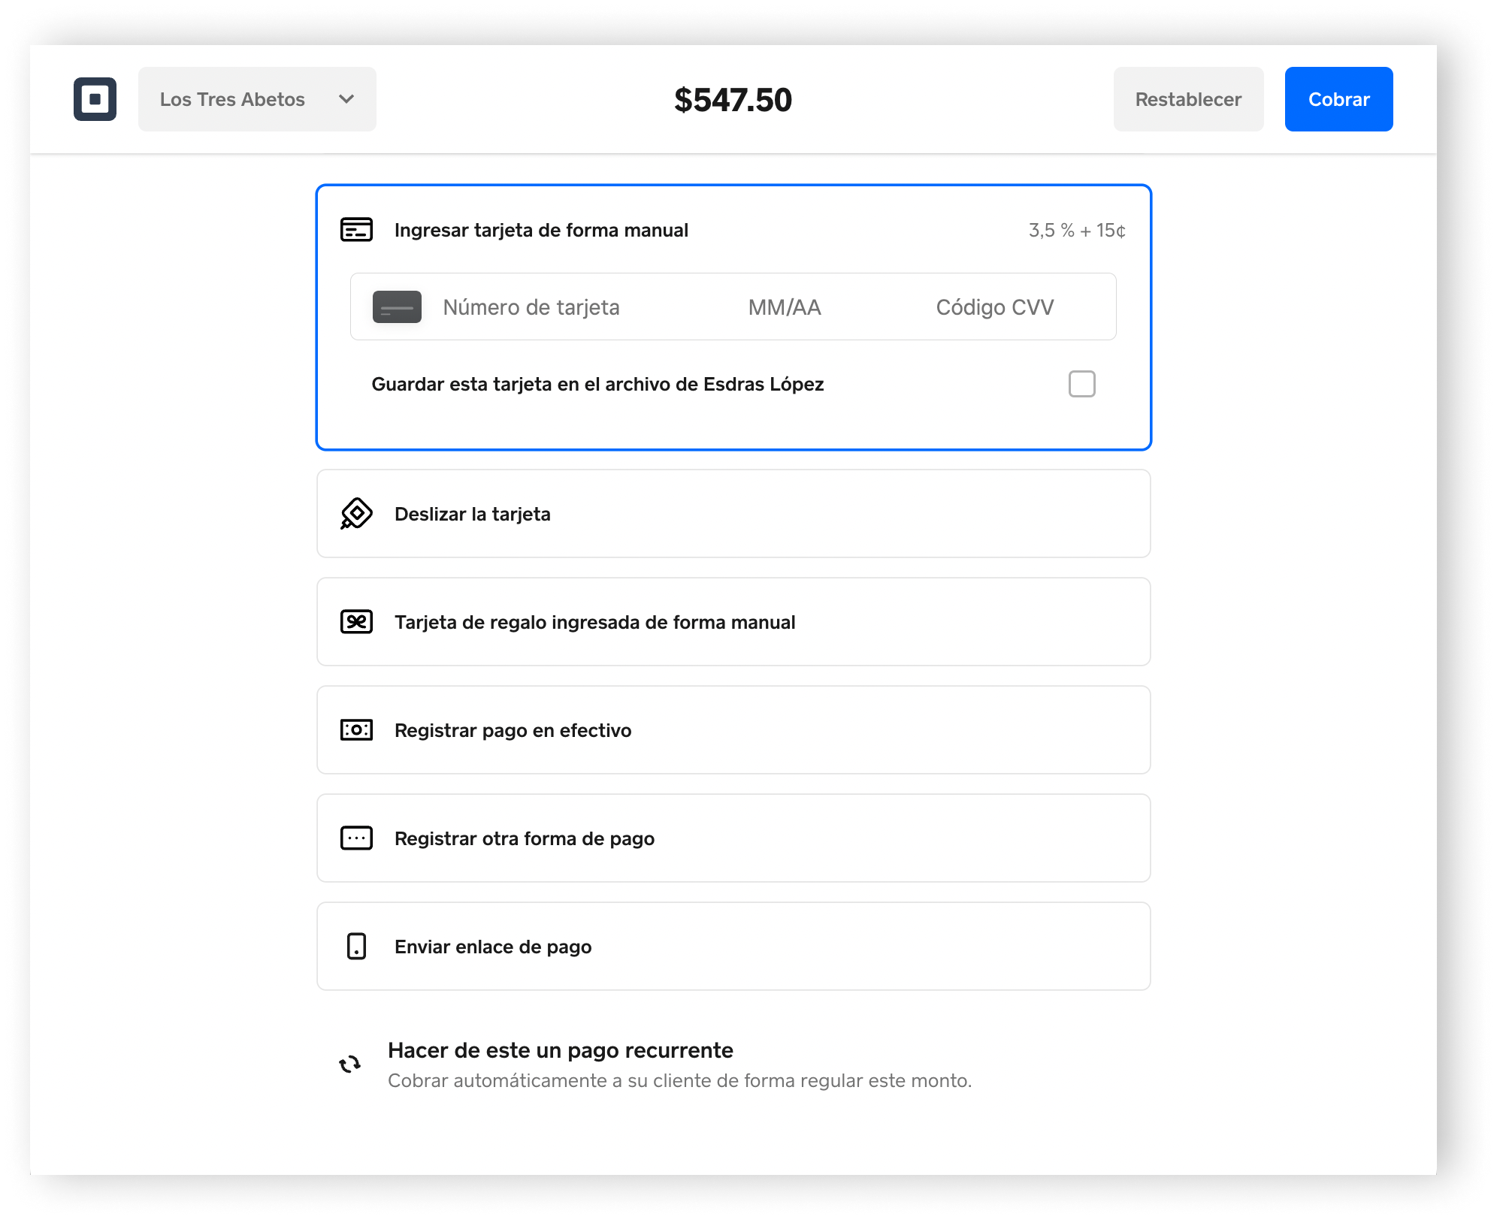1497x1220 pixels.
Task: Click the manual card entry icon
Action: [x=356, y=230]
